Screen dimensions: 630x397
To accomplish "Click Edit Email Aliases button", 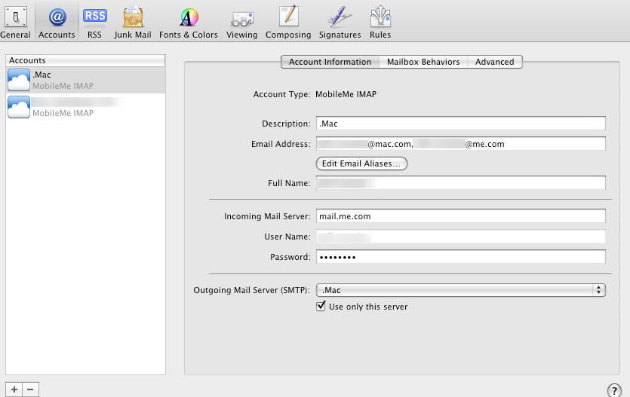I will click(361, 163).
